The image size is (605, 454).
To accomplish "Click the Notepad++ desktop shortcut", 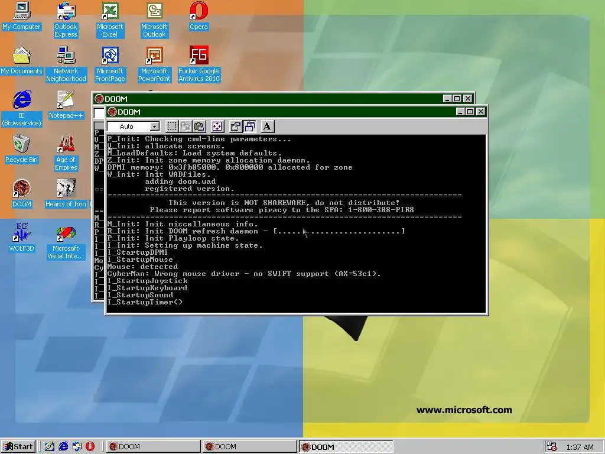I will [66, 105].
